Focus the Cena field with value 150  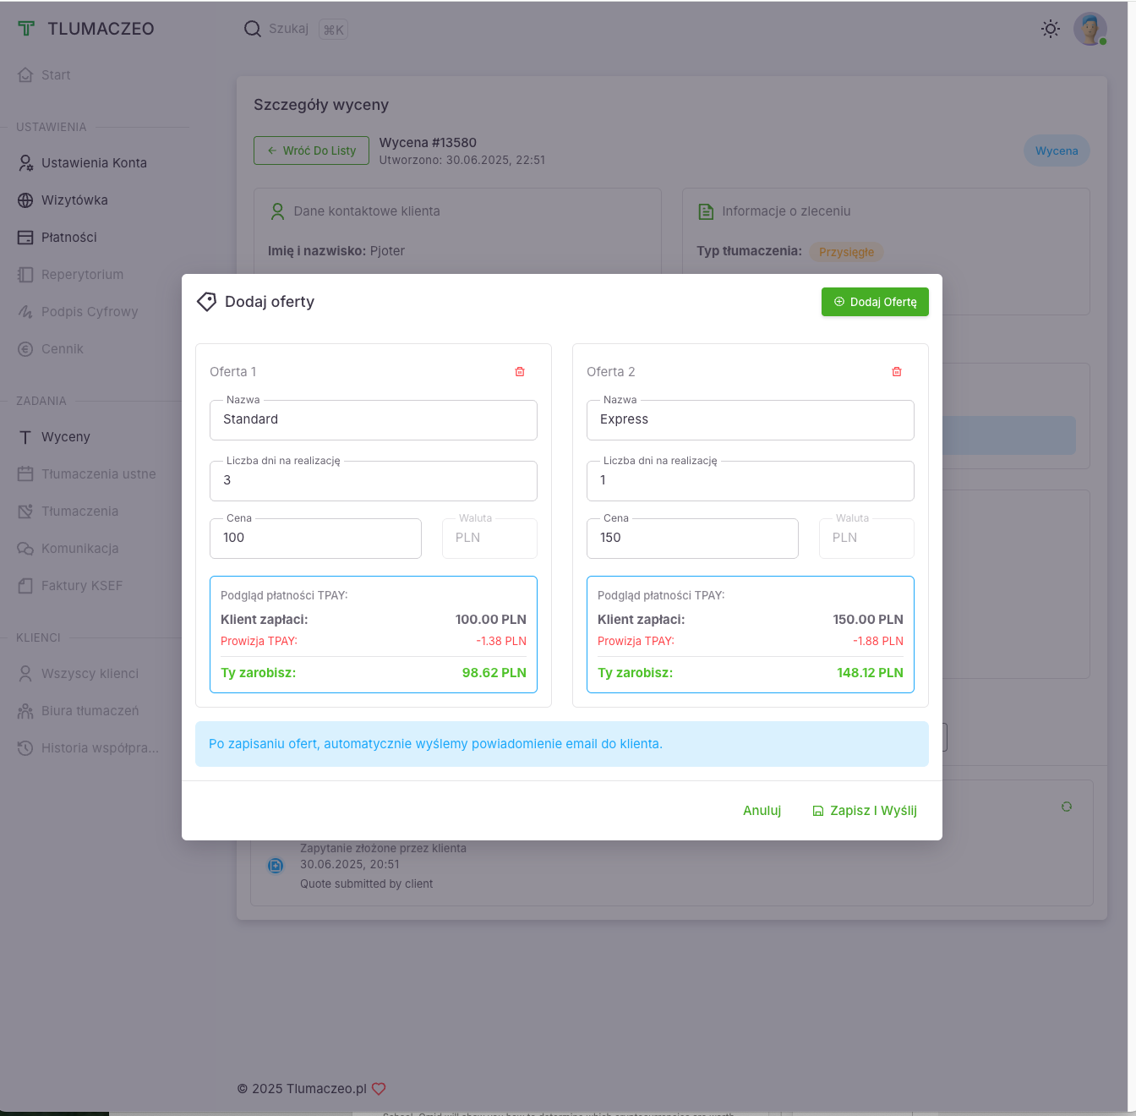point(691,539)
